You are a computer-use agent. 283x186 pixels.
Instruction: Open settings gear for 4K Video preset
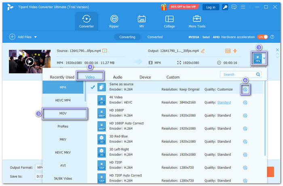click(245, 103)
